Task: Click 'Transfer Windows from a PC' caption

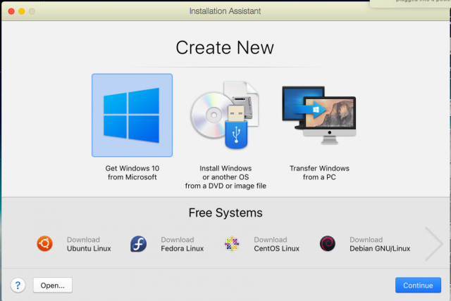Action: pos(319,173)
